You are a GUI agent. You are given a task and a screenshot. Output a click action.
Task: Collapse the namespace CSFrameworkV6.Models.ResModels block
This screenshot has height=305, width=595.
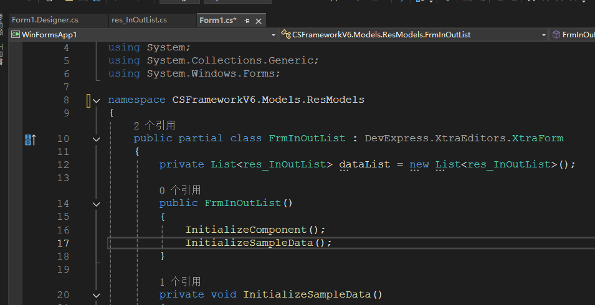(x=96, y=100)
